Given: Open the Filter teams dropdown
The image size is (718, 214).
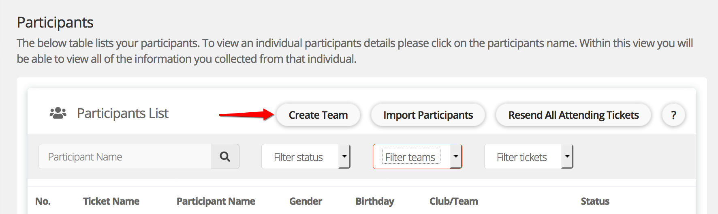Looking at the screenshot, I should pyautogui.click(x=411, y=157).
